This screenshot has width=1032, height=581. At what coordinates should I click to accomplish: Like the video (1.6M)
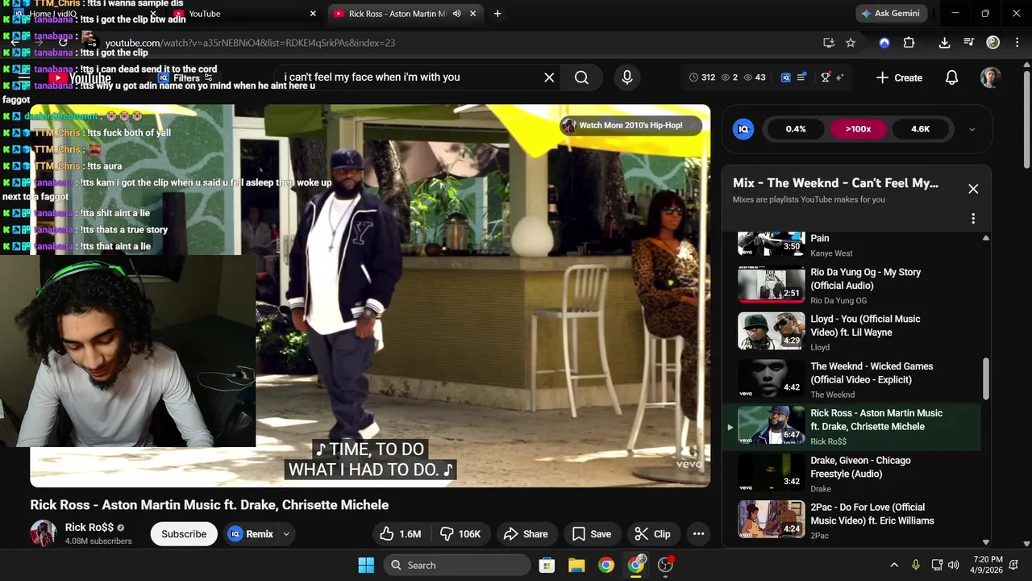tap(401, 534)
